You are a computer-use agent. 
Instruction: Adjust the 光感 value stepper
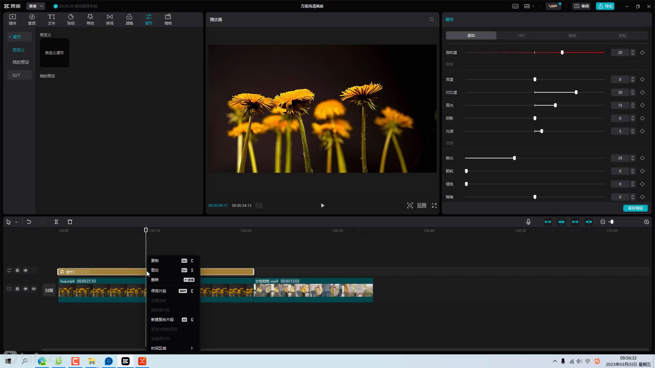pyautogui.click(x=633, y=131)
